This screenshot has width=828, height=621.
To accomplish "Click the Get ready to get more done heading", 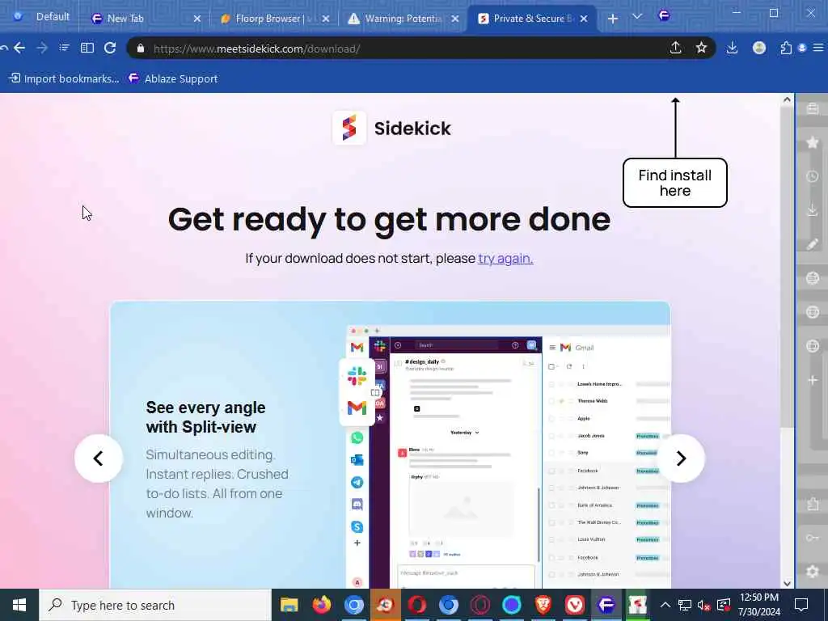I will coord(389,219).
